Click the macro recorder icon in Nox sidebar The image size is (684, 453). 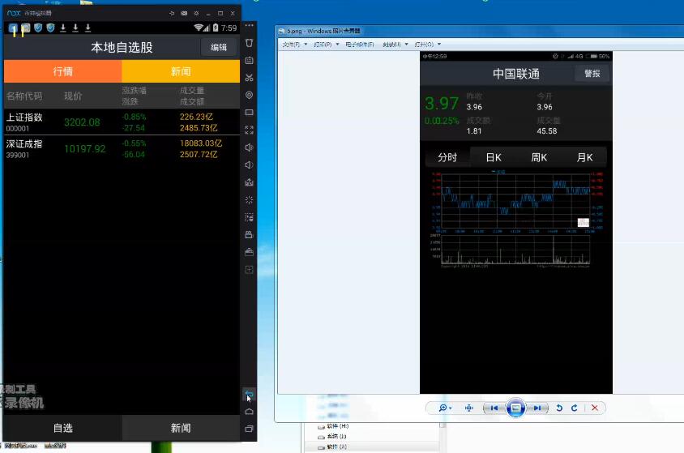[249, 217]
